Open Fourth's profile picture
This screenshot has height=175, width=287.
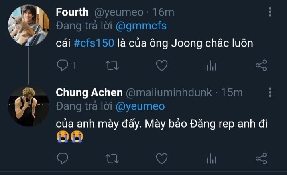pyautogui.click(x=28, y=26)
